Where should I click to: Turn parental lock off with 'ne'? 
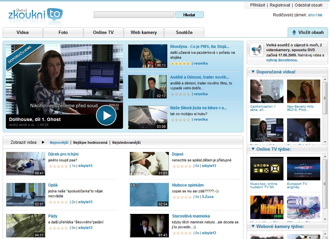(320, 15)
